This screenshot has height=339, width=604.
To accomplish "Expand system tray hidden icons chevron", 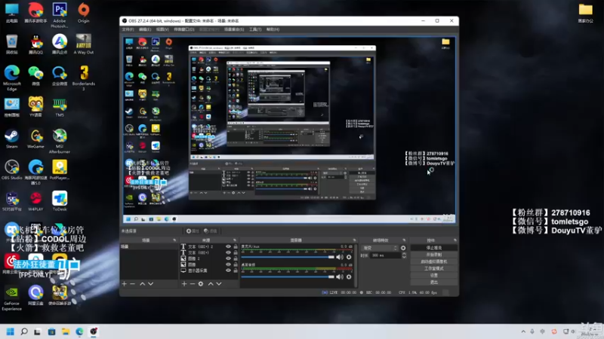I will [x=523, y=331].
